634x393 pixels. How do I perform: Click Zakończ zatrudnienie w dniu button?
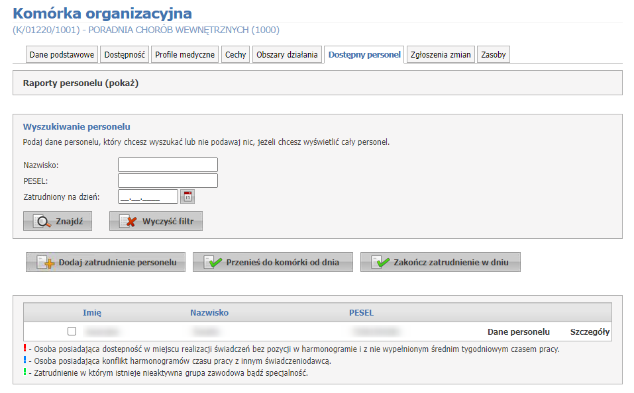pos(440,263)
